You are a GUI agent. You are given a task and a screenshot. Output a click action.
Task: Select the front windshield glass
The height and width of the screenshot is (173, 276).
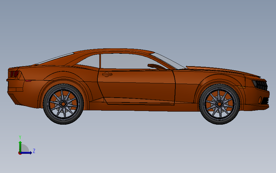click(168, 61)
